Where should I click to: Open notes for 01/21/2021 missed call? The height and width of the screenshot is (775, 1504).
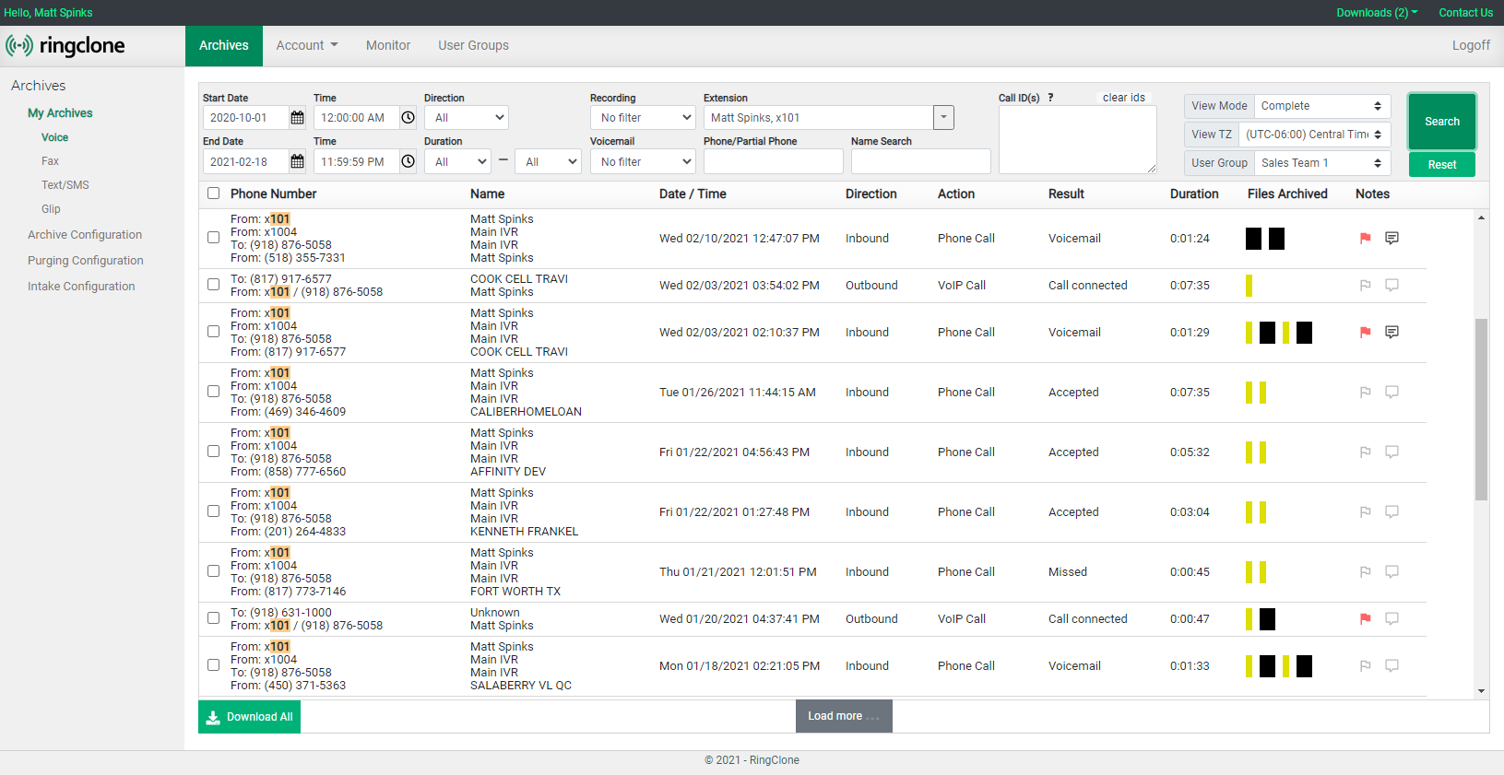1392,572
